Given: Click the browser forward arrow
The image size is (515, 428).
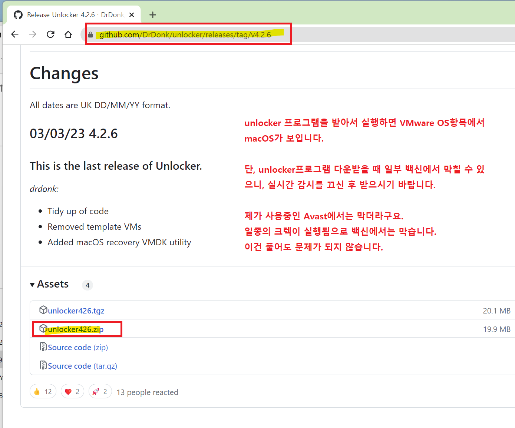Looking at the screenshot, I should pyautogui.click(x=33, y=34).
